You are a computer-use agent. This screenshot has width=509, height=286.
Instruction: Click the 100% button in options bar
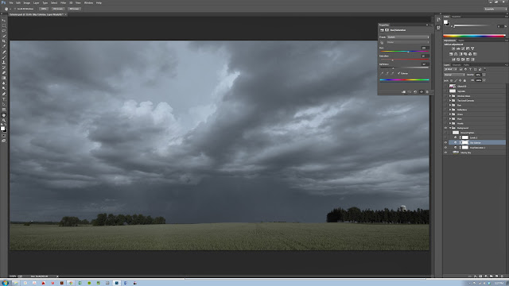click(x=44, y=9)
